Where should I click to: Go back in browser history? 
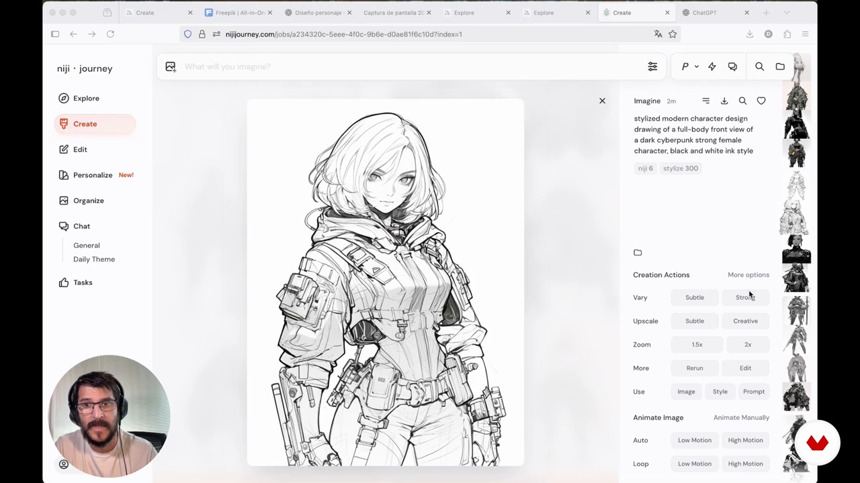(x=73, y=34)
